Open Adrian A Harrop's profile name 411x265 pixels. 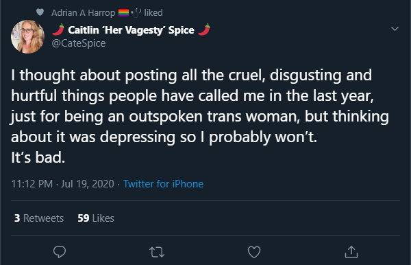tap(83, 12)
